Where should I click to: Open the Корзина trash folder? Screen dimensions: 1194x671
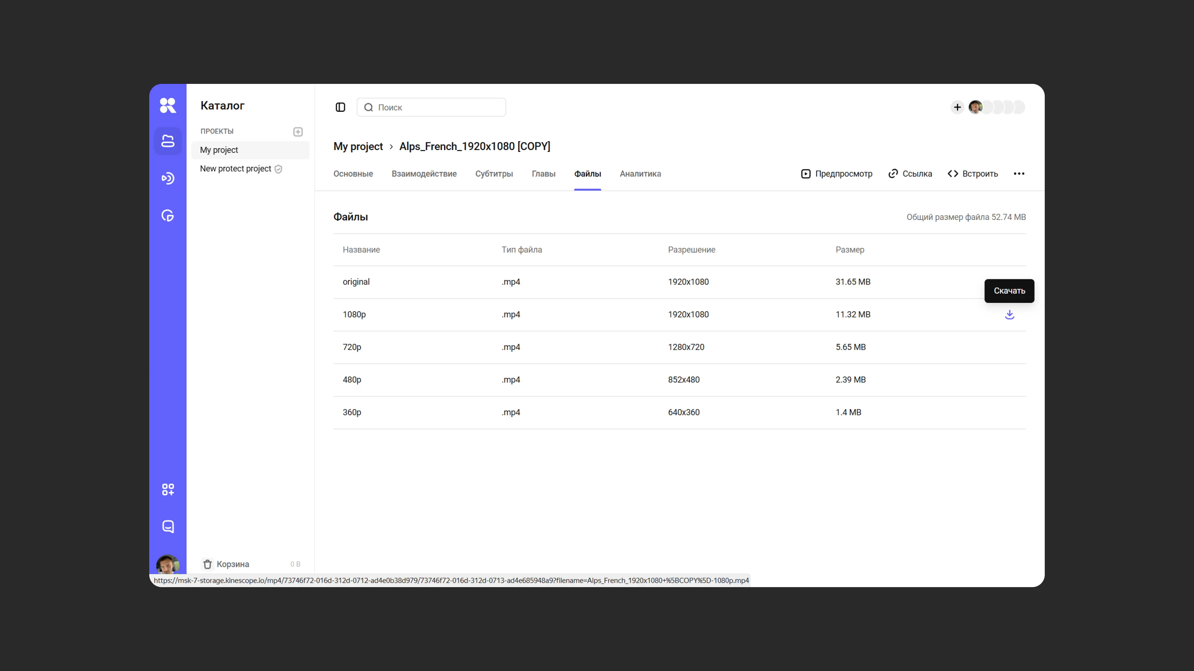pos(233,564)
